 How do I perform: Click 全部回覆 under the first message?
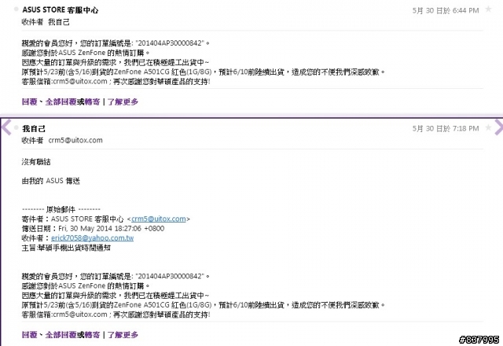pyautogui.click(x=61, y=101)
